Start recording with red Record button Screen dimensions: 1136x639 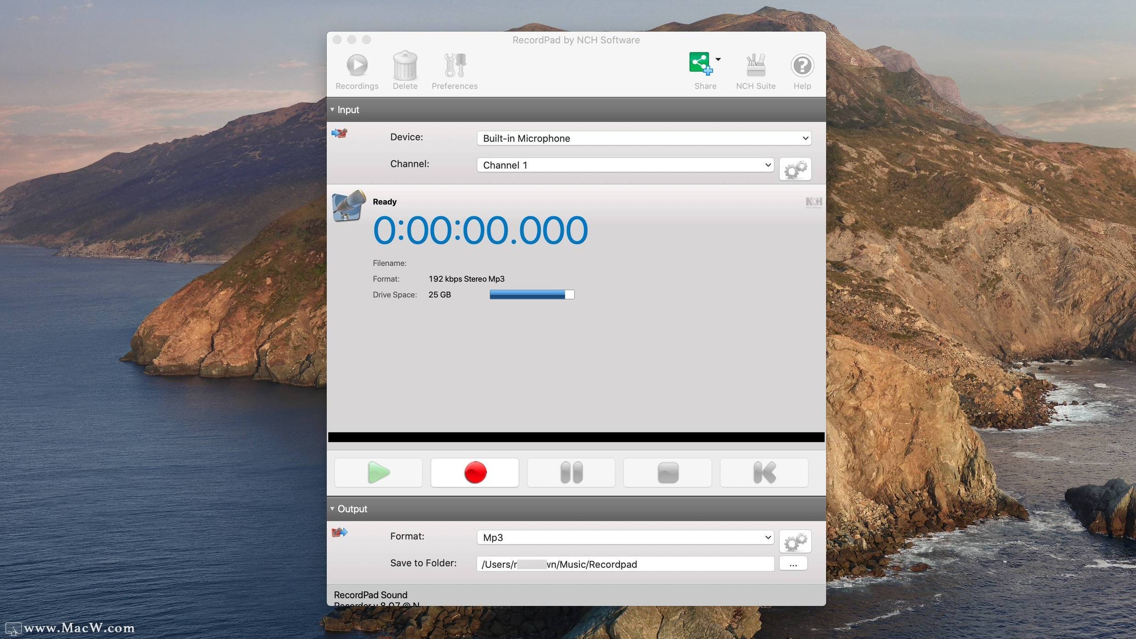475,472
